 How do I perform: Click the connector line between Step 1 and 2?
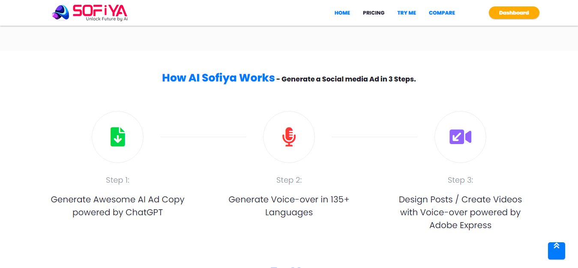pos(203,136)
